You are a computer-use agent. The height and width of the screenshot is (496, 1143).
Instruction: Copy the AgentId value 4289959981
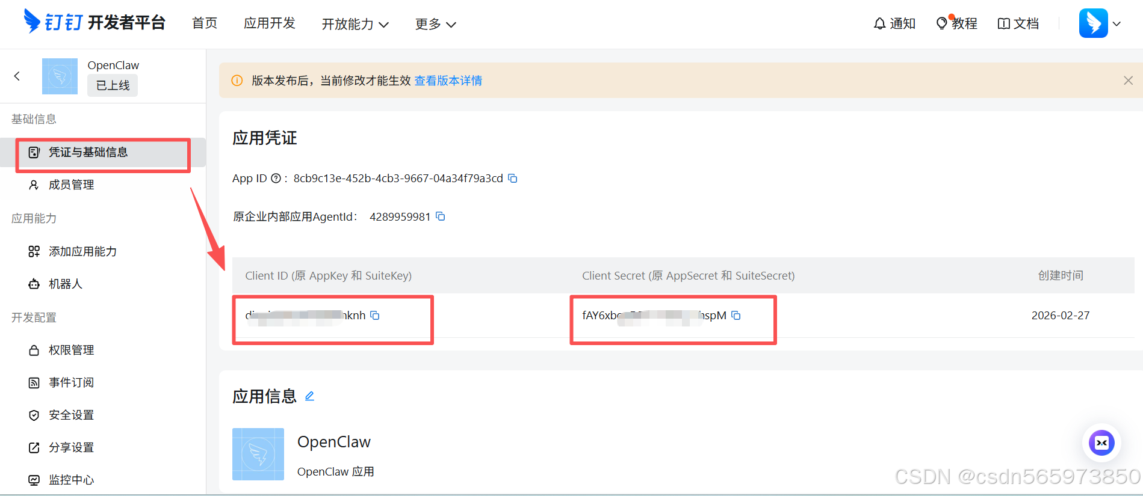pos(441,216)
